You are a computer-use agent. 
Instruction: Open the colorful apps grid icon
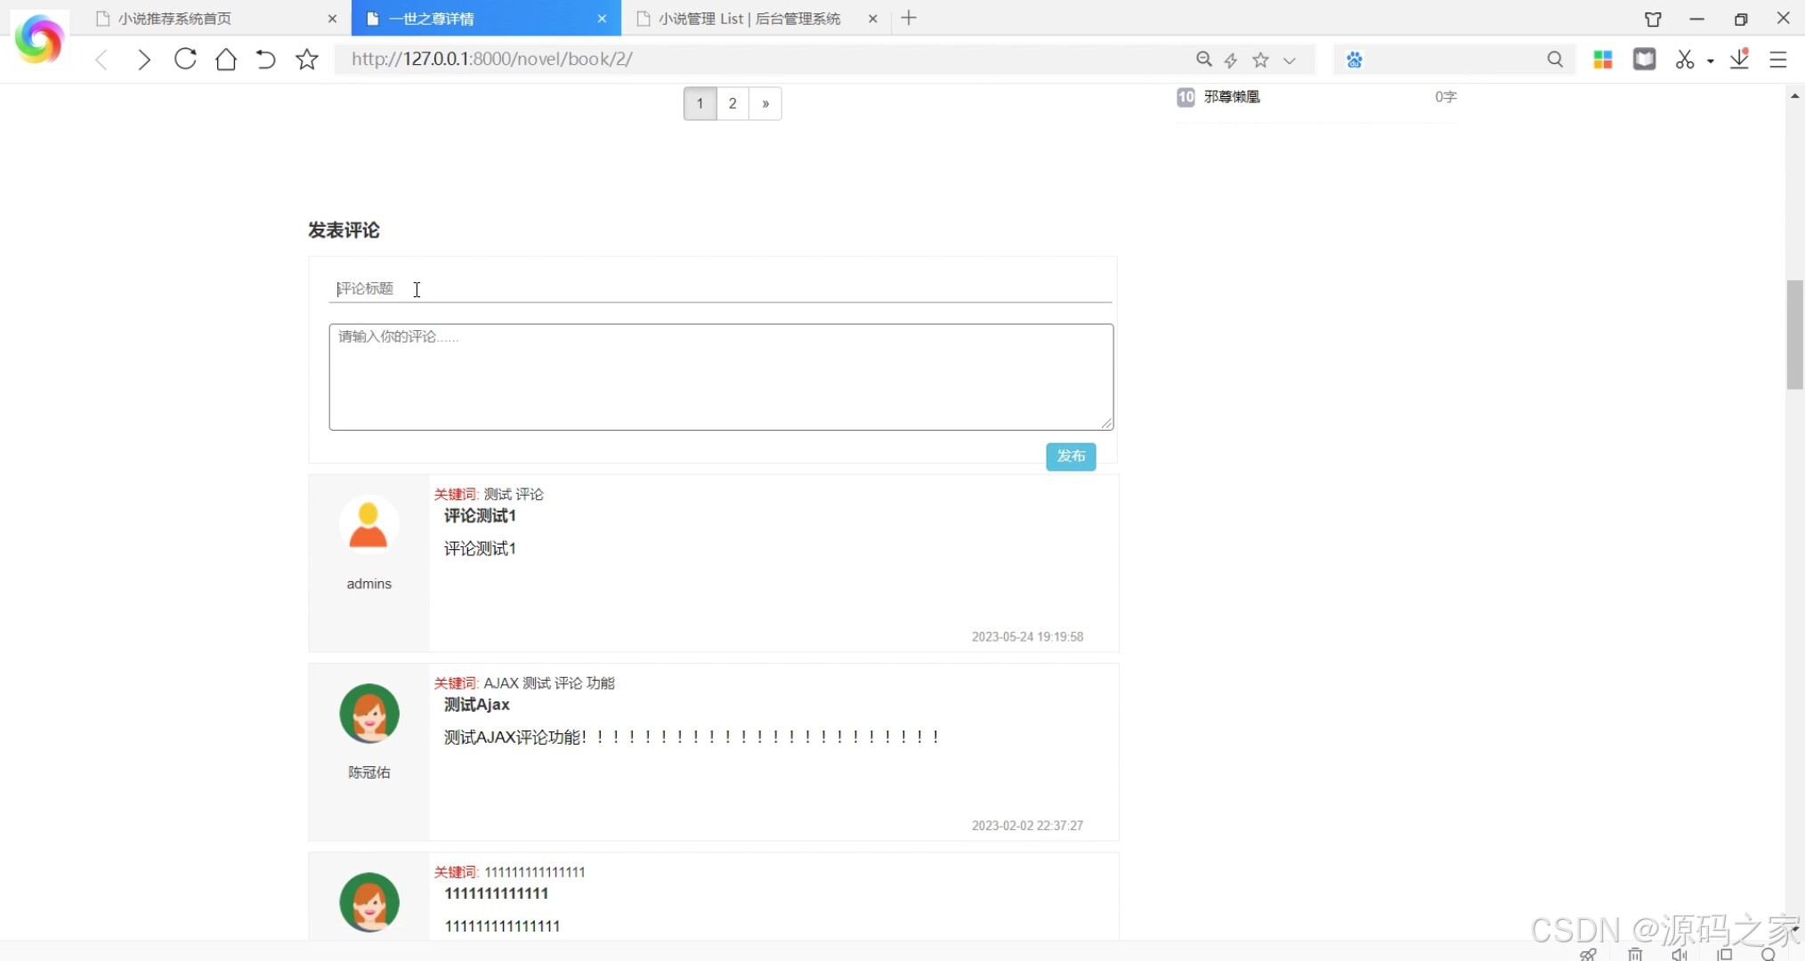(x=1603, y=60)
